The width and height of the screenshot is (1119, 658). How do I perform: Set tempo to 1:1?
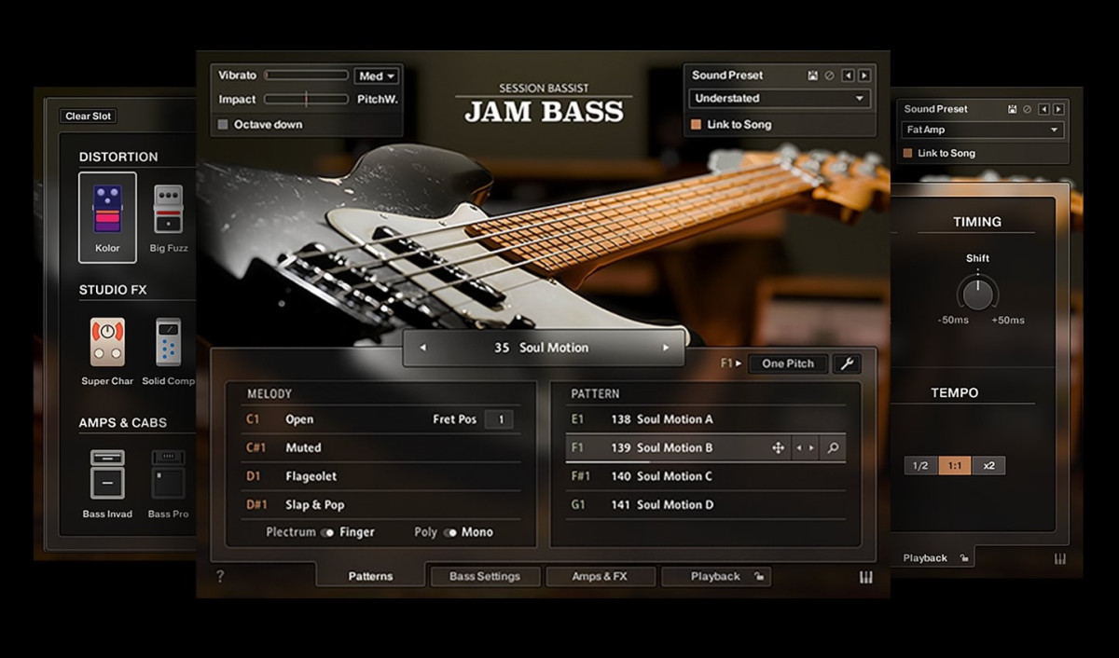pyautogui.click(x=954, y=465)
